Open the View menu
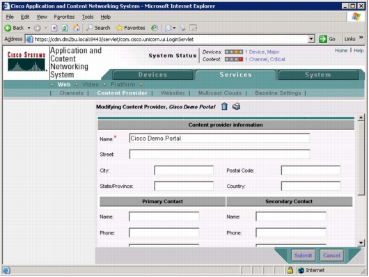The height and width of the screenshot is (277, 369). [x=42, y=17]
